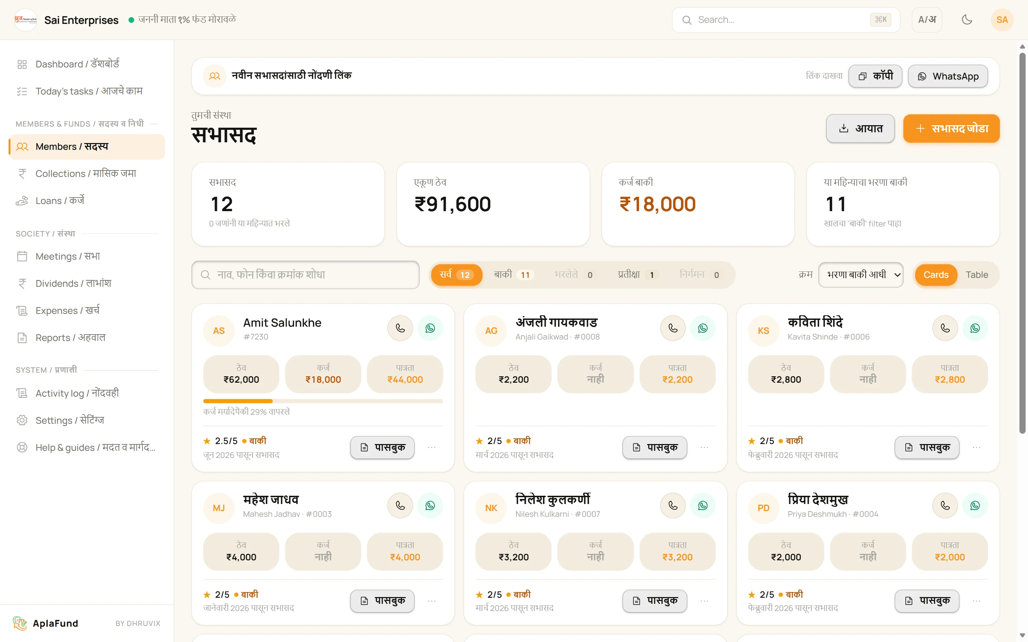The width and height of the screenshot is (1028, 642).
Task: Filter members by बाकी 11
Action: click(513, 275)
